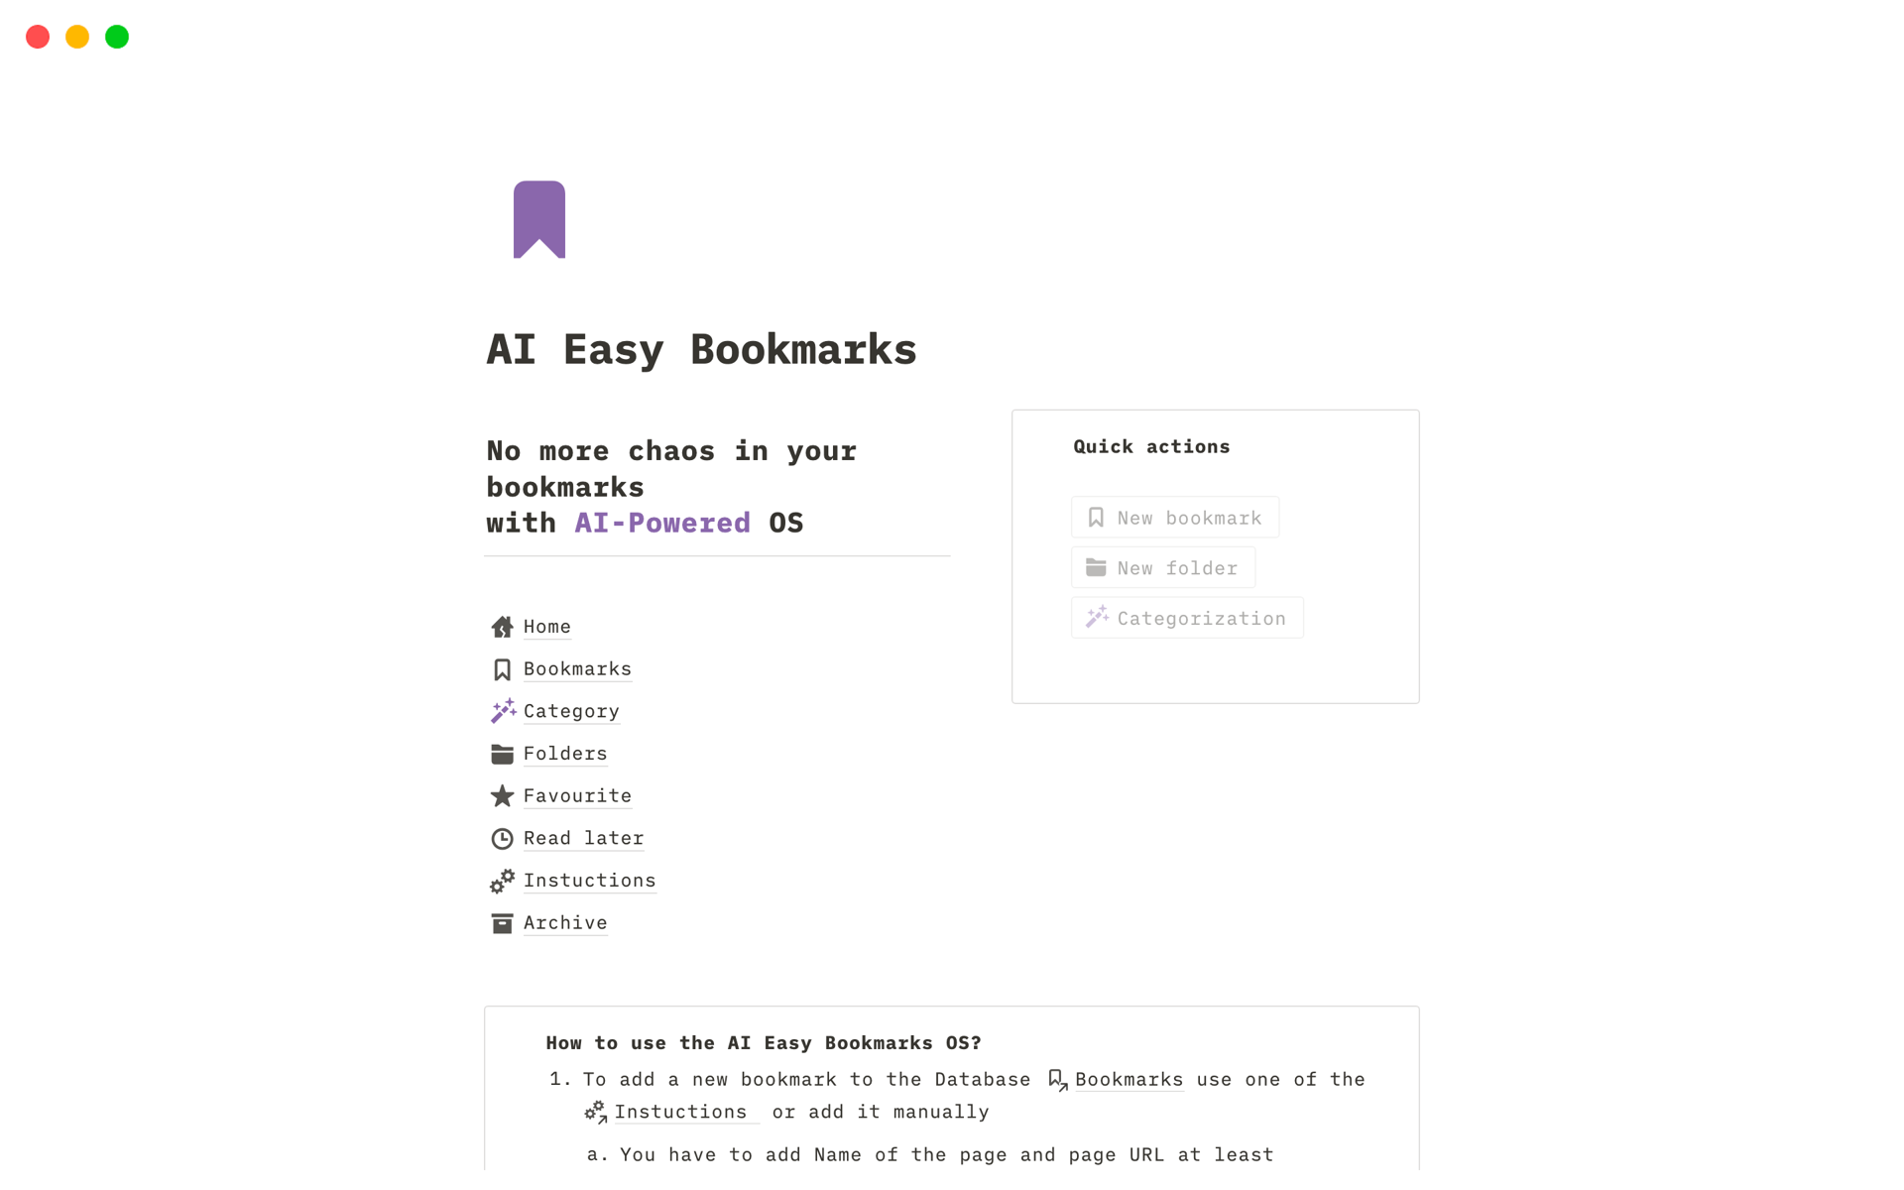Navigate to the Bookmarks section
The height and width of the screenshot is (1190, 1904).
[576, 667]
